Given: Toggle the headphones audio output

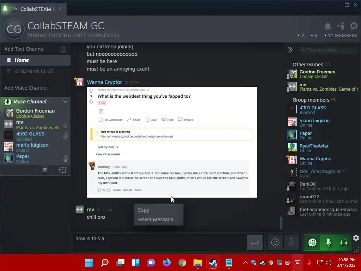Looking at the screenshot, I should pyautogui.click(x=343, y=242).
